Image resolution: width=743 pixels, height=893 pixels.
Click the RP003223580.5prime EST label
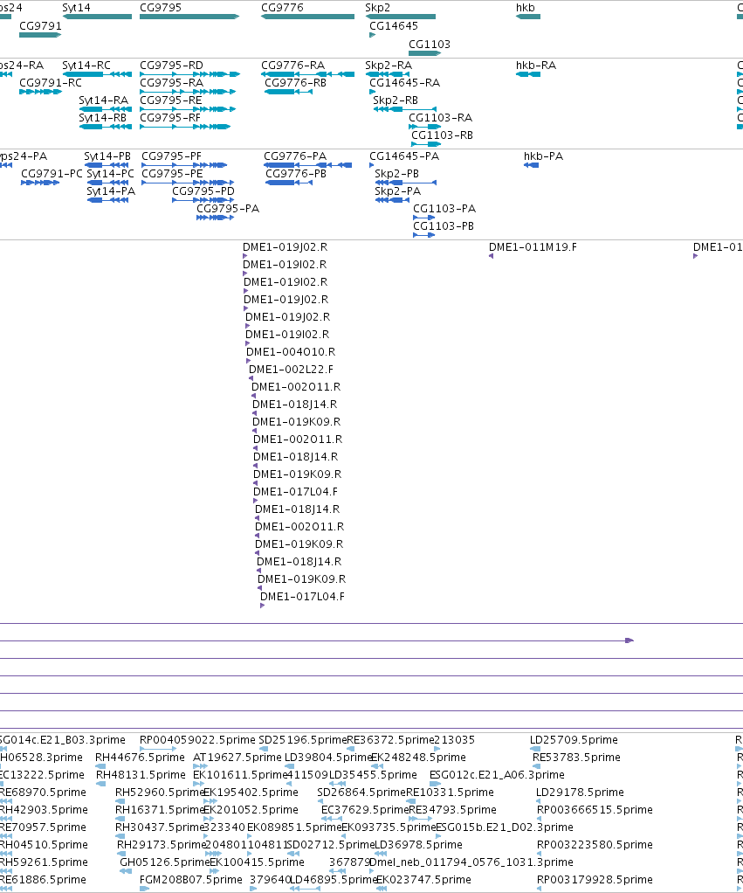(595, 845)
